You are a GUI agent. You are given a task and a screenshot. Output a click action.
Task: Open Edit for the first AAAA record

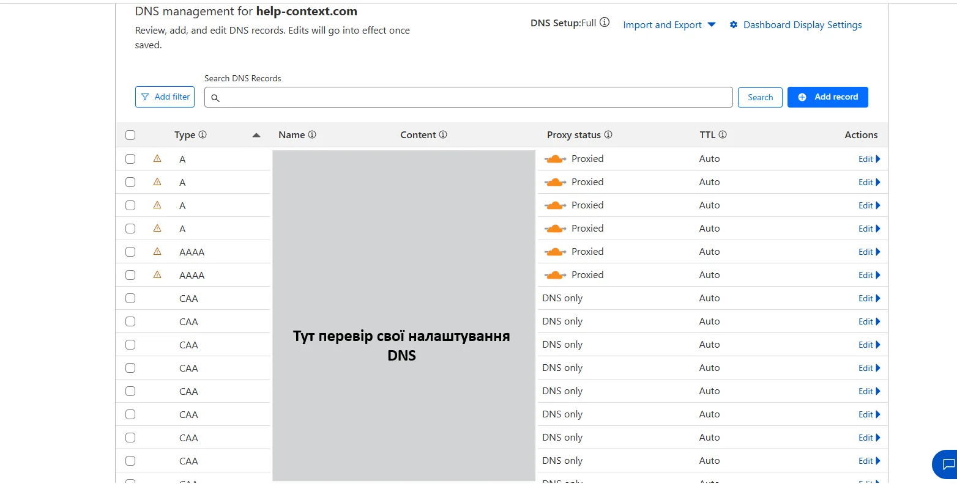(869, 252)
